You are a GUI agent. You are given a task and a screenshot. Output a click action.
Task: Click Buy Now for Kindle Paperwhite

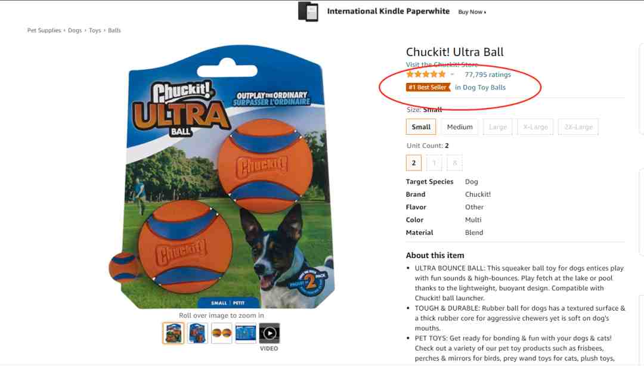(472, 12)
